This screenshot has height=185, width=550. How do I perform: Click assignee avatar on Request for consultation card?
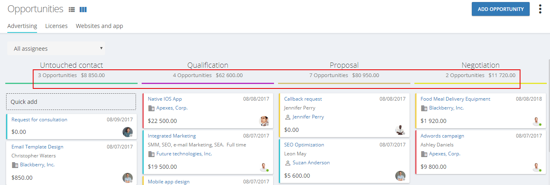pos(127,132)
